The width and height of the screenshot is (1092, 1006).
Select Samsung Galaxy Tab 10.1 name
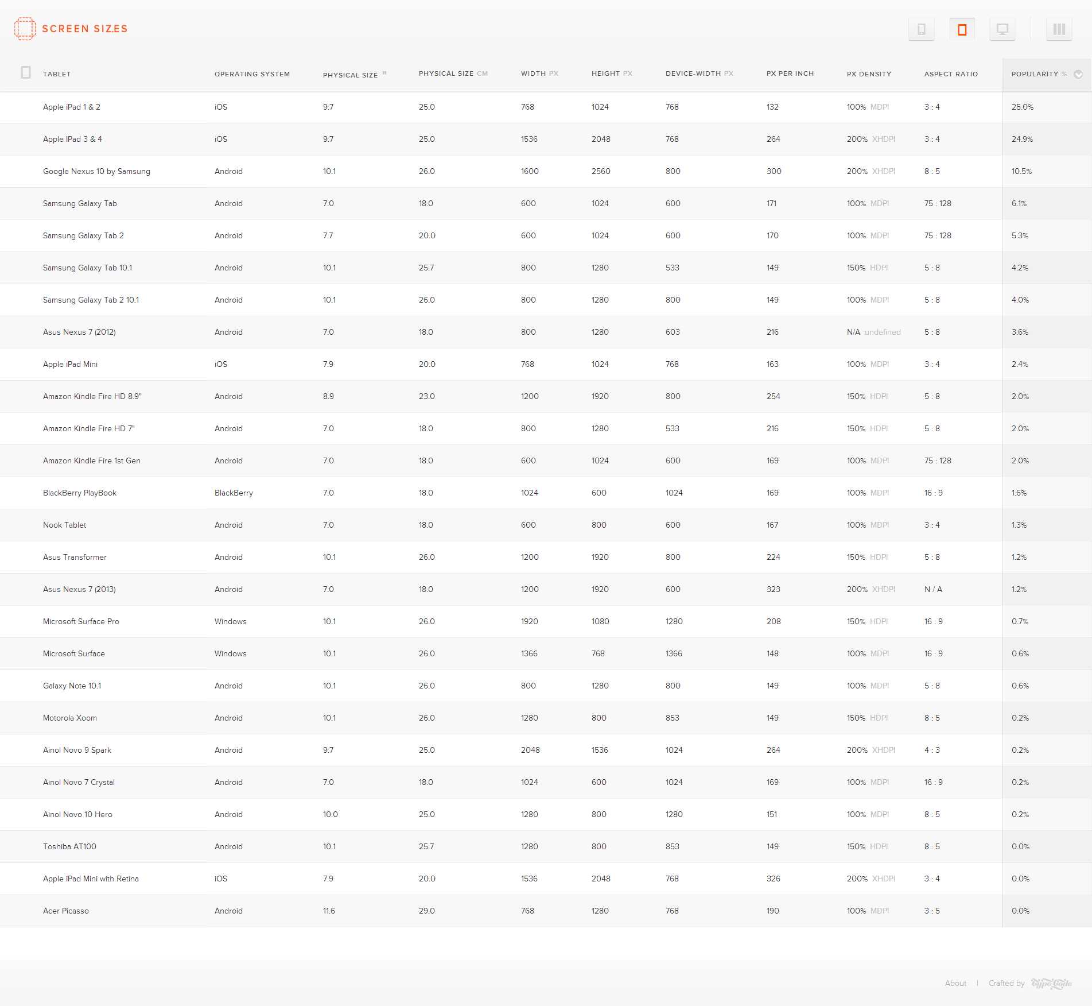point(87,268)
